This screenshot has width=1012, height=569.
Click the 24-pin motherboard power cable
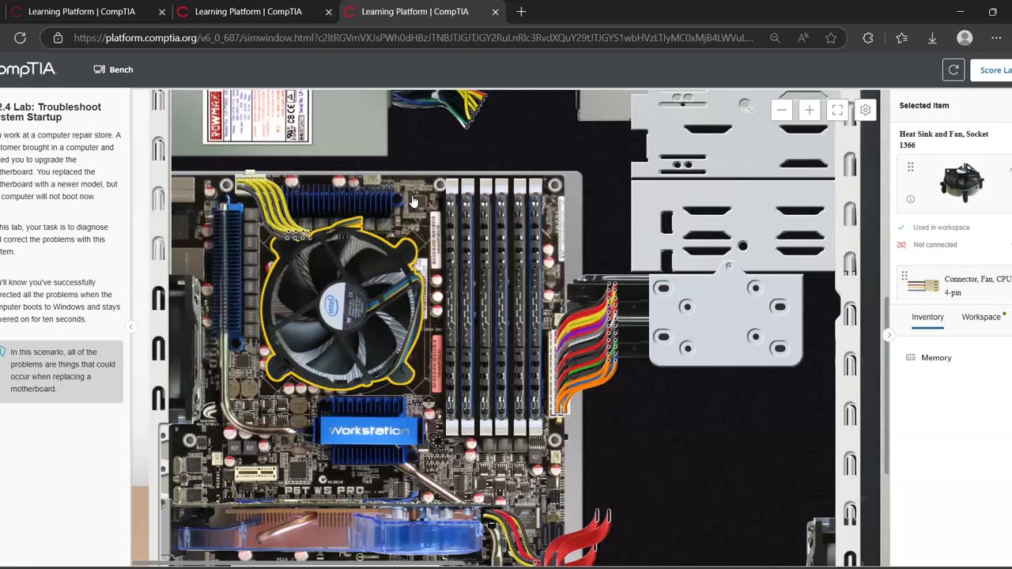pos(583,348)
